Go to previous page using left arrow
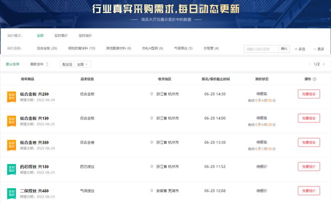This screenshot has width=331, height=205. point(310,64)
